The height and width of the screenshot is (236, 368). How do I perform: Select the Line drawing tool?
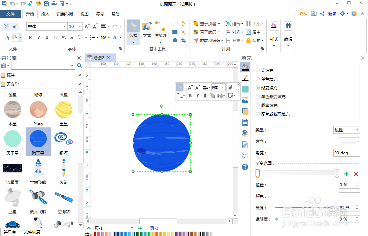(175, 24)
